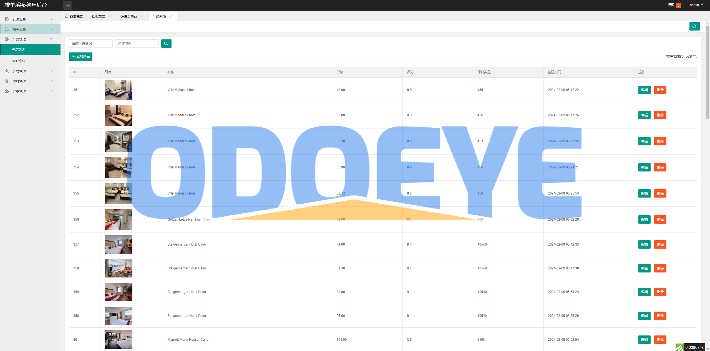The width and height of the screenshot is (710, 351).
Task: Switch to the 基础数据 tab
Action: (x=98, y=16)
